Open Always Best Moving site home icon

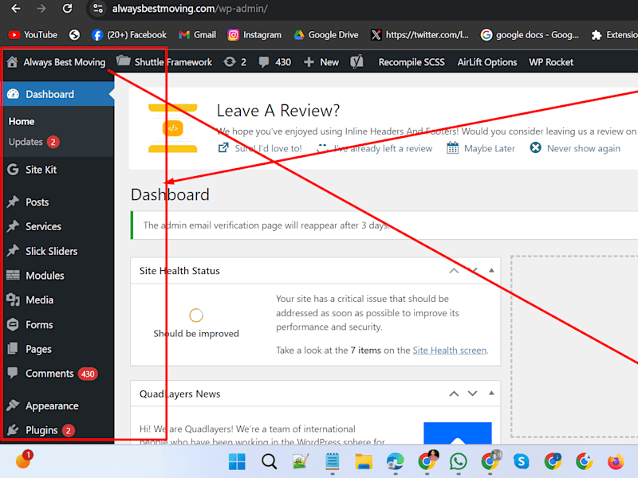12,62
